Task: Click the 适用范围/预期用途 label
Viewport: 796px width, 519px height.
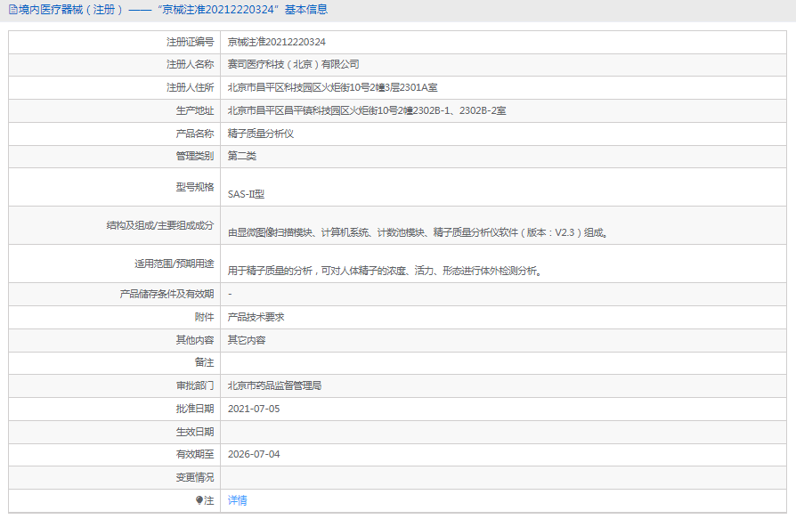Action: point(175,264)
